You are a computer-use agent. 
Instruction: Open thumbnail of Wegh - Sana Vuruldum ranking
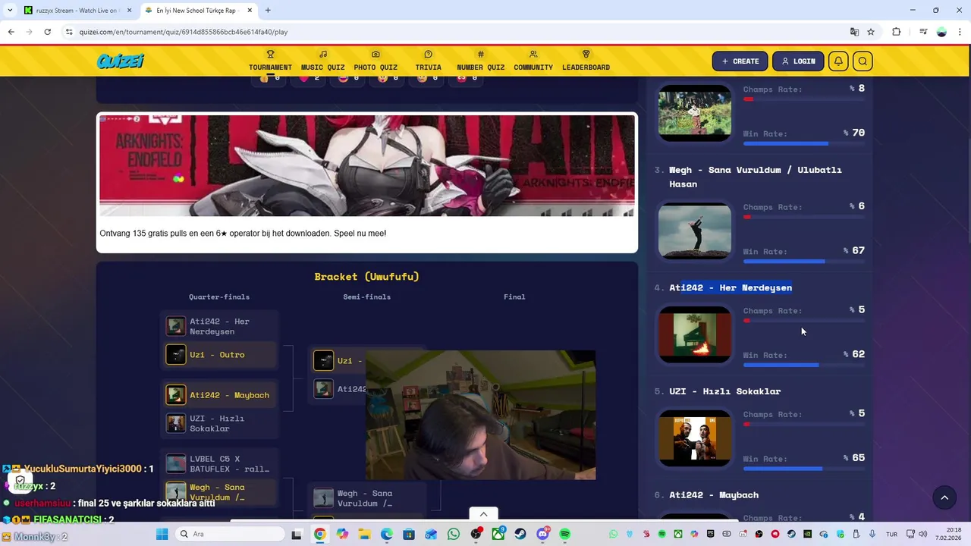tap(695, 231)
